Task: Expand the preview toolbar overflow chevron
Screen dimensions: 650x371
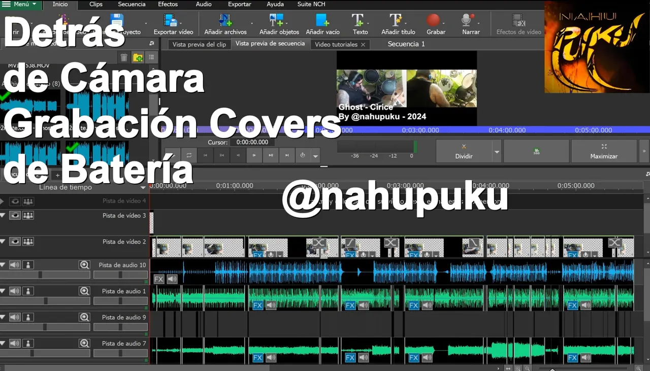Action: [x=644, y=151]
